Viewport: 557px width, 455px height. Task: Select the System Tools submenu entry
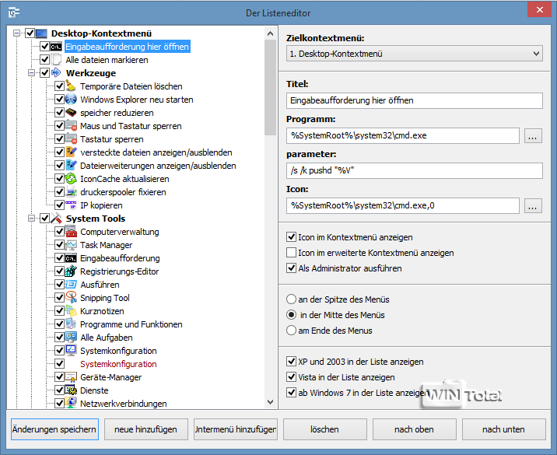96,218
